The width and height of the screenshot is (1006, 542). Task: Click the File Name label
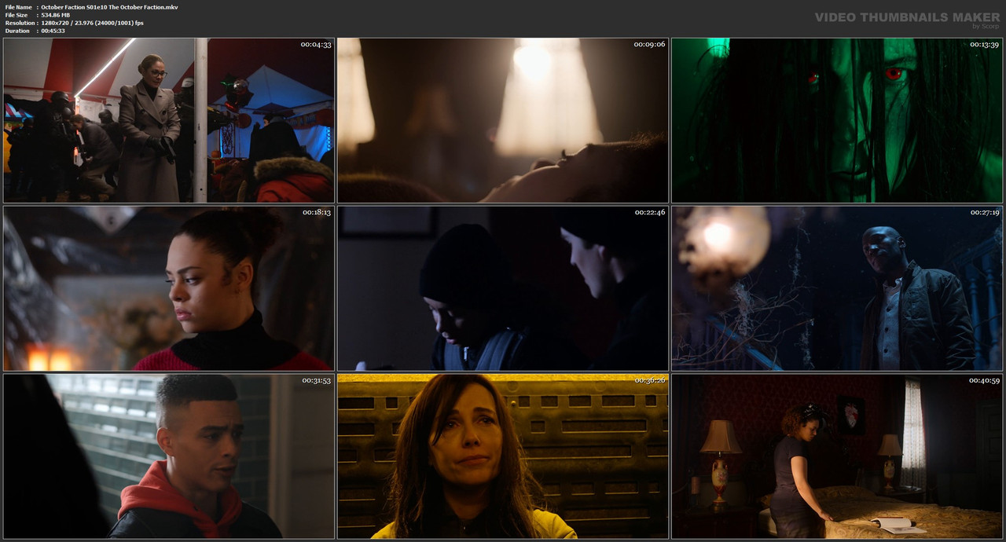[x=18, y=7]
